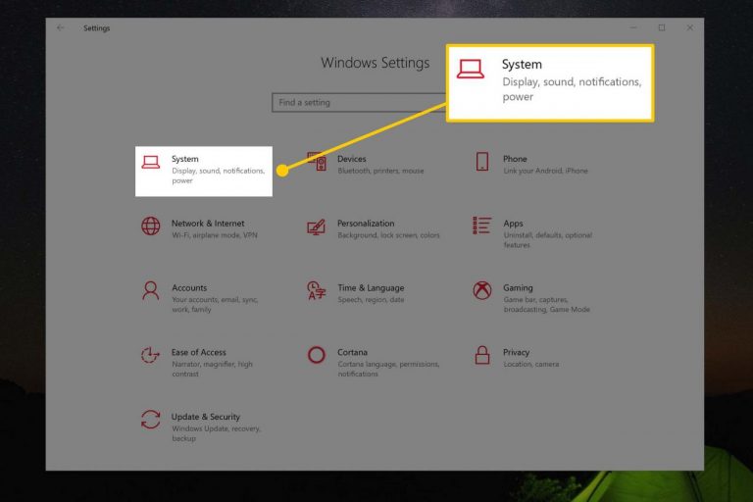Click the Cortana circle icon

[x=317, y=355]
